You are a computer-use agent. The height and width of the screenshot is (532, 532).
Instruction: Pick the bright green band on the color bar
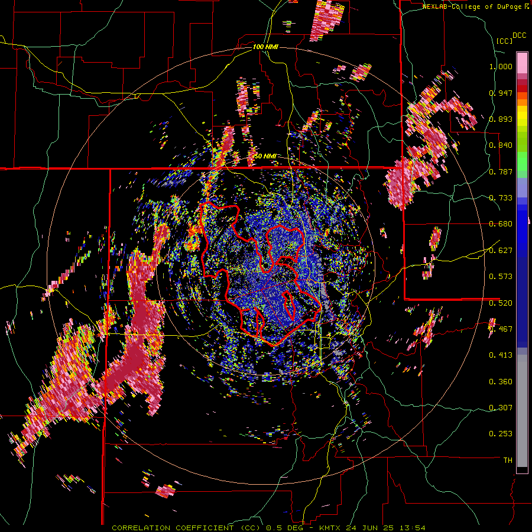pyautogui.click(x=522, y=161)
